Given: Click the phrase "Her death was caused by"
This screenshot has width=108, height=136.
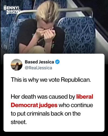Looking at the screenshot, I should click(43, 97).
